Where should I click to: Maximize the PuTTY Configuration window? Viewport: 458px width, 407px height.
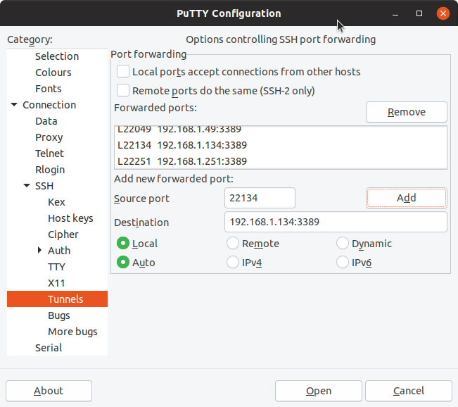tap(419, 13)
